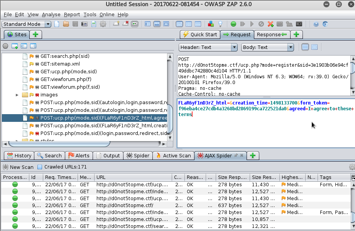Open the Tools menu
Image resolution: width=355 pixels, height=231 pixels.
pos(90,15)
